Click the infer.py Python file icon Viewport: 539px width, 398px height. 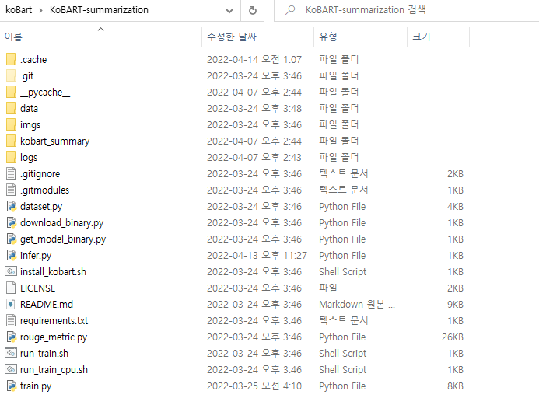12,256
